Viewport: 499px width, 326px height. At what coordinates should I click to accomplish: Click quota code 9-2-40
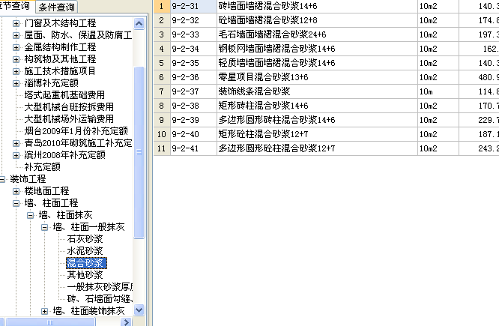(193, 134)
